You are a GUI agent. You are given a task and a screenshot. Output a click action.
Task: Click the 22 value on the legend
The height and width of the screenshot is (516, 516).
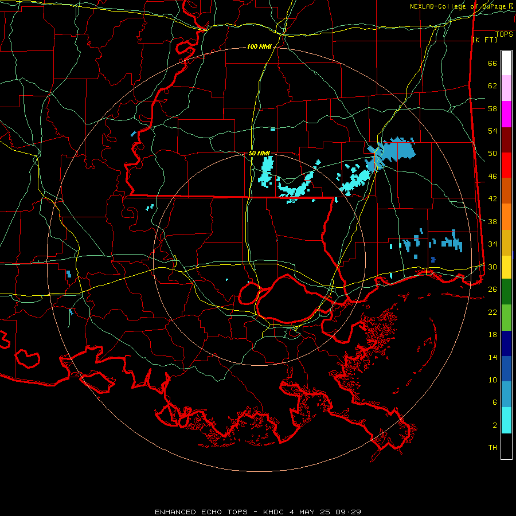click(x=492, y=312)
